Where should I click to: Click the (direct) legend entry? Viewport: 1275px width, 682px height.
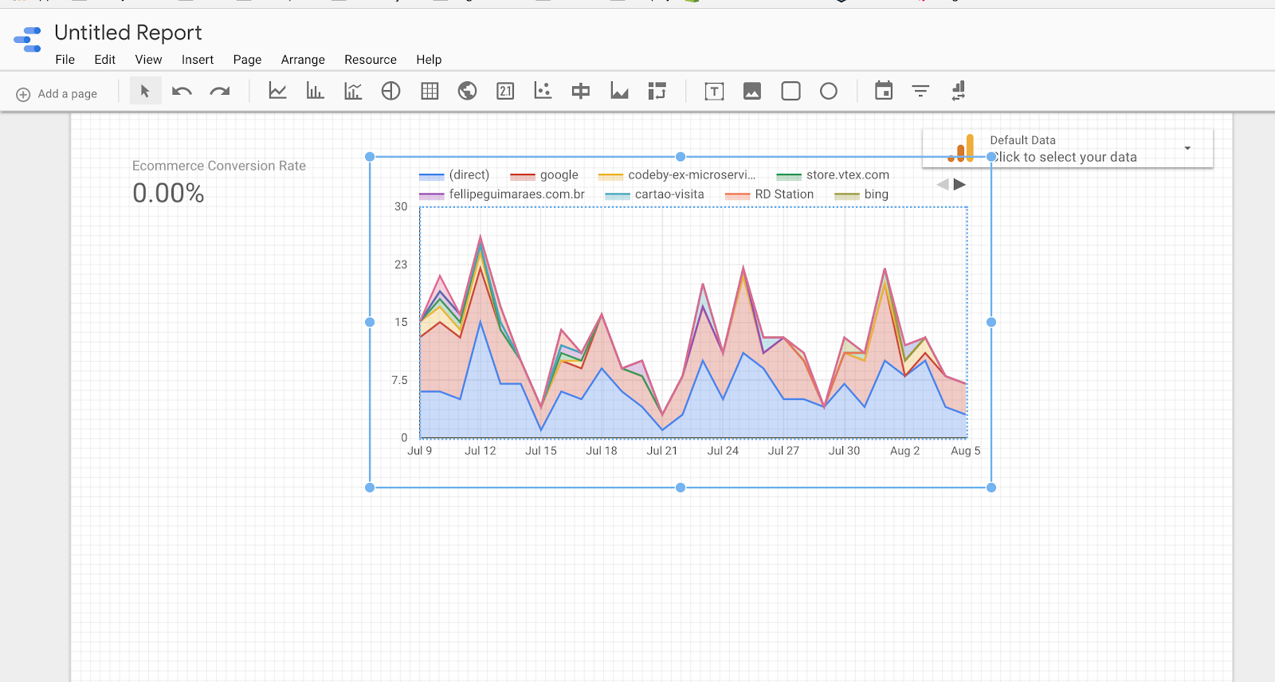coord(454,174)
